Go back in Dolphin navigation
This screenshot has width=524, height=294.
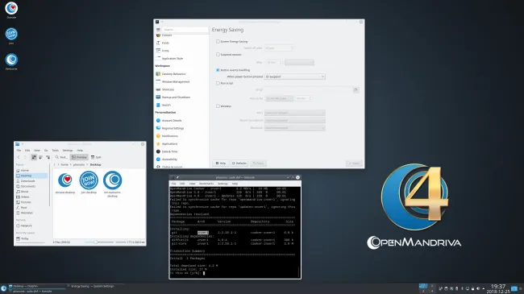pos(19,157)
